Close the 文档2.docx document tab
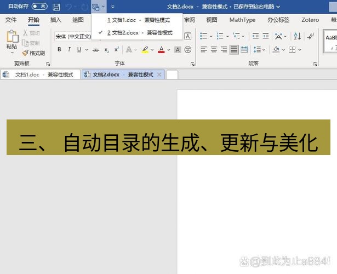The image size is (337, 274). (x=159, y=75)
